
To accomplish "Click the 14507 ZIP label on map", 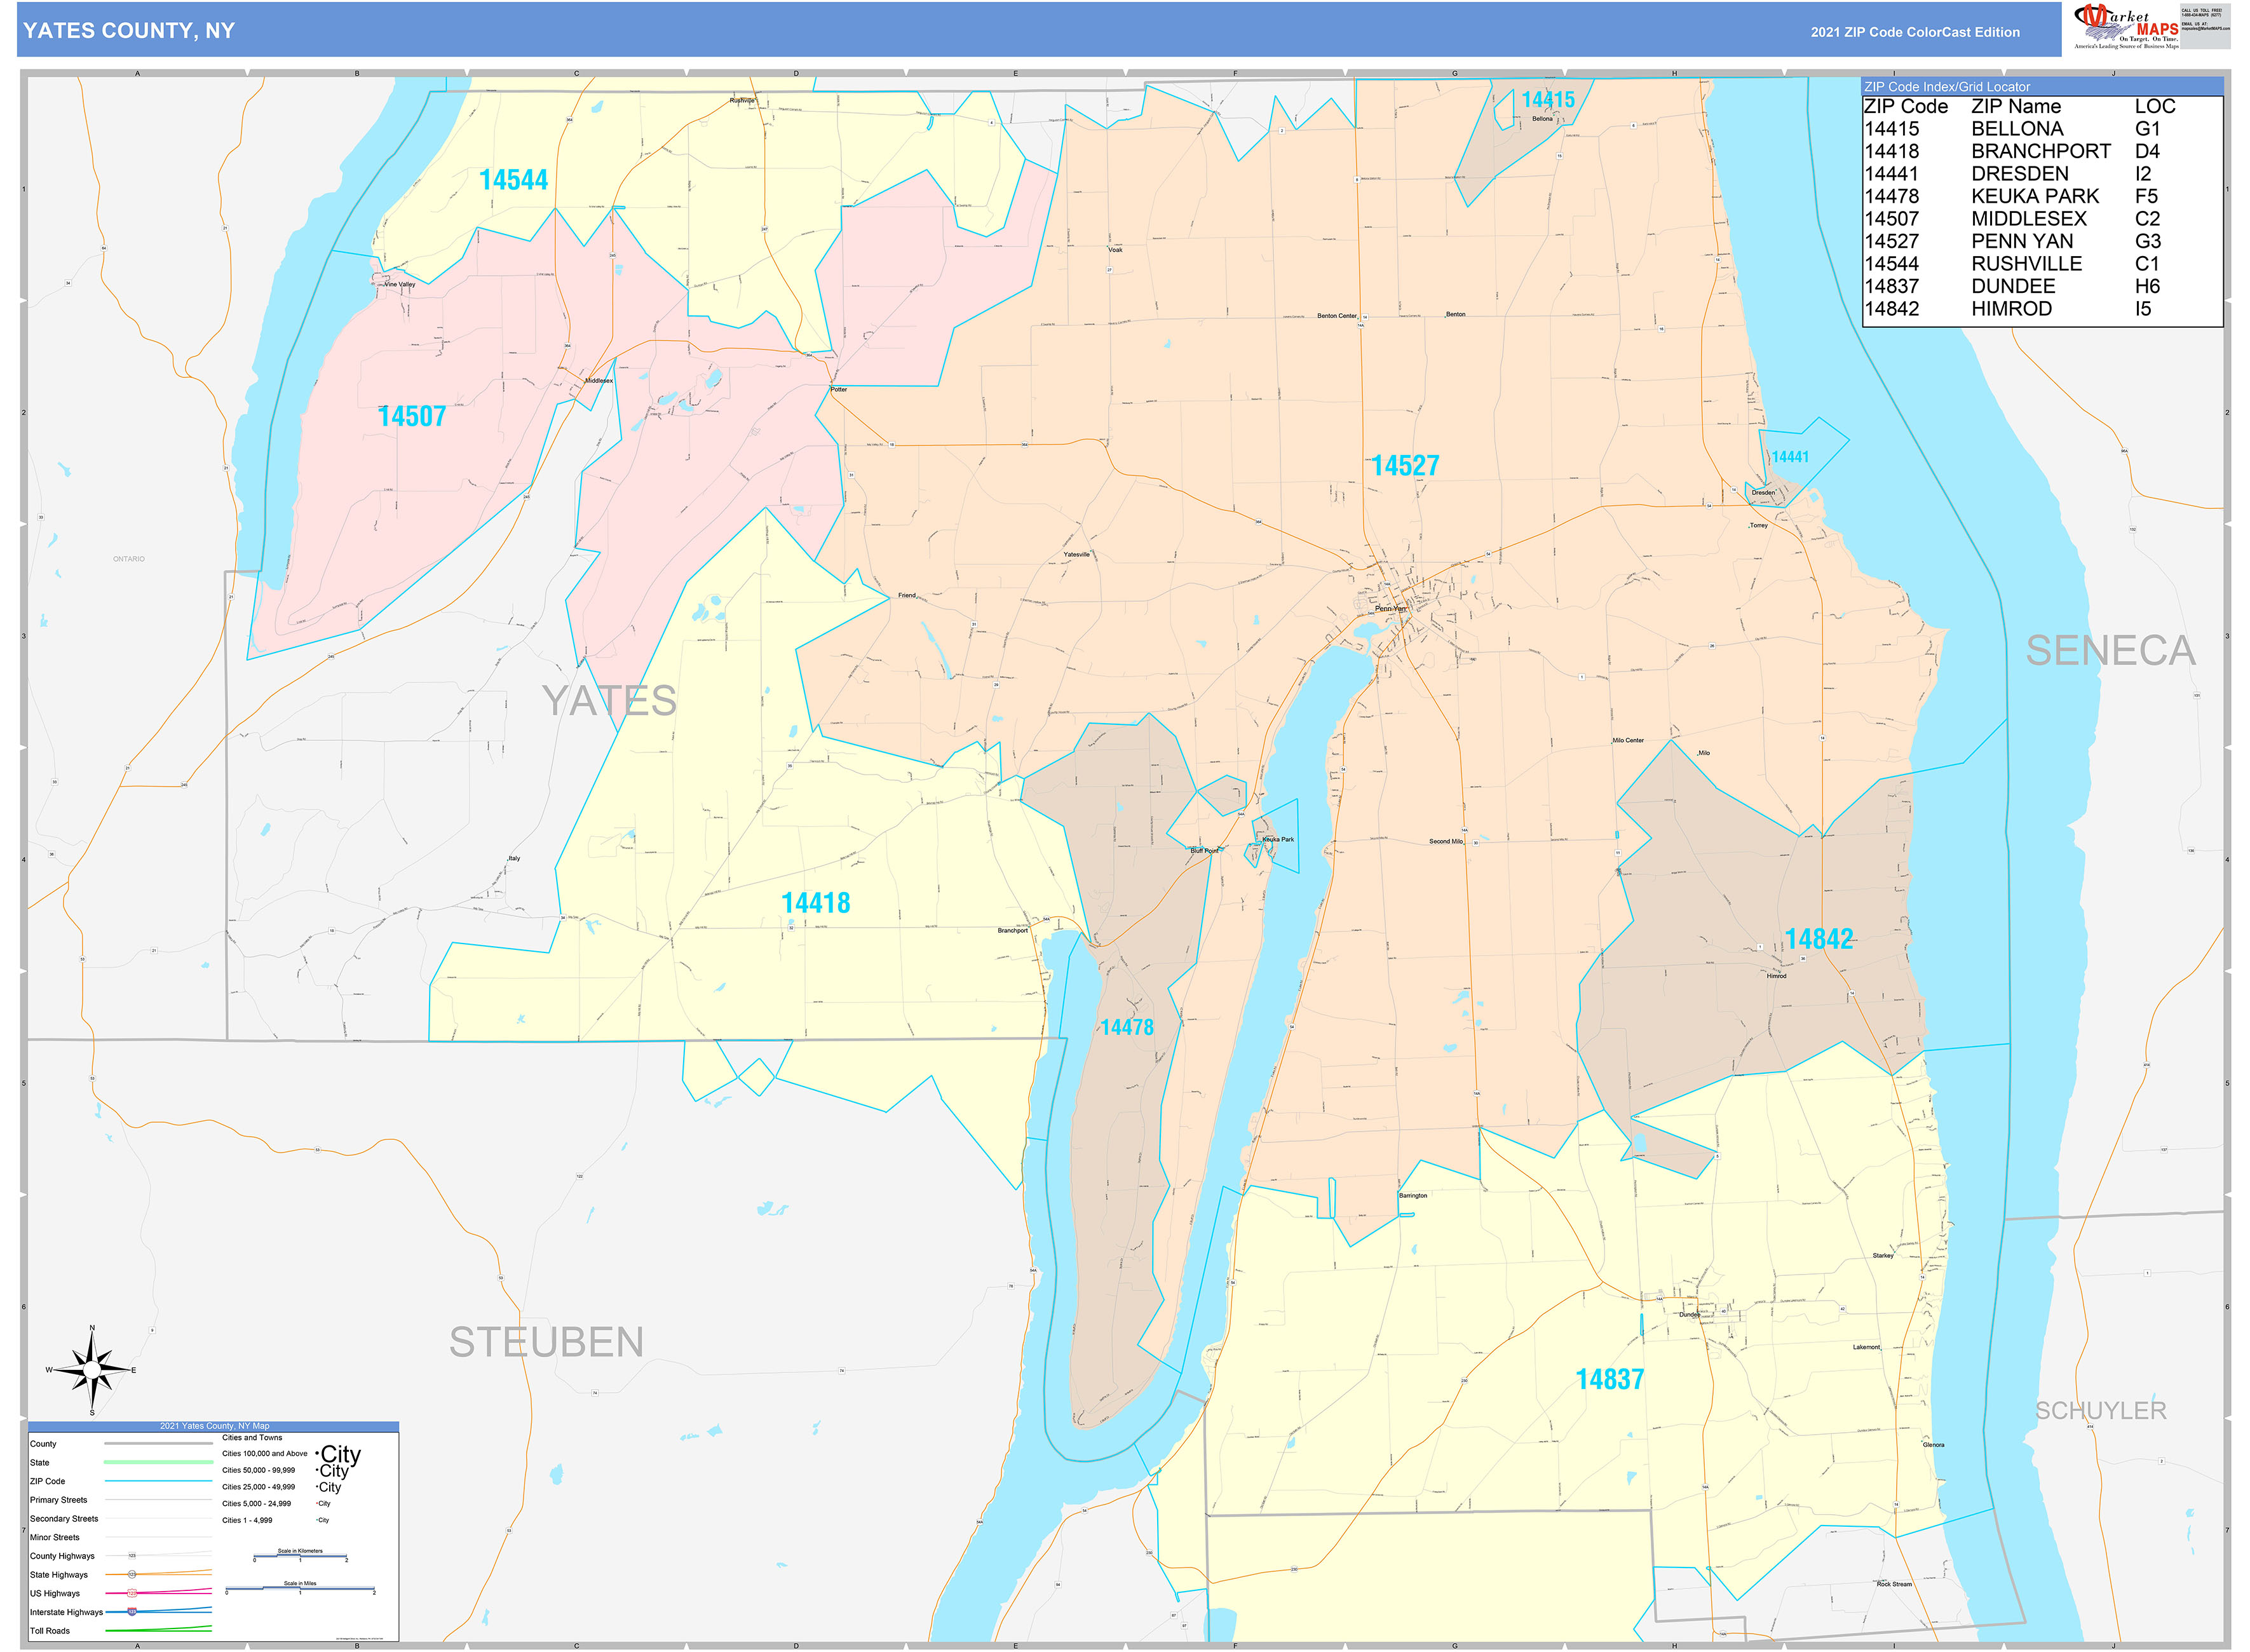I will (411, 416).
